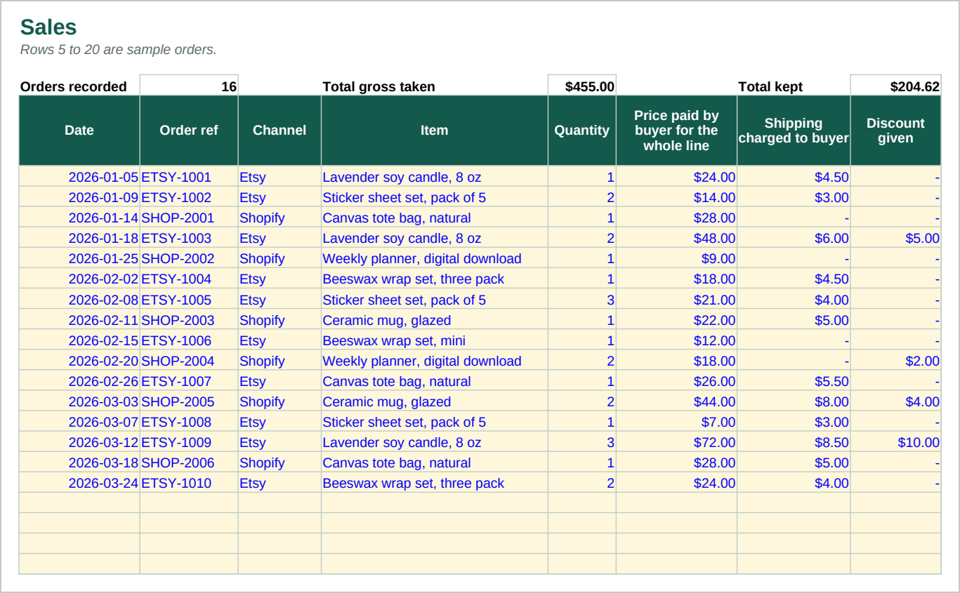Select the $10.00 discount cell
Screen dimensions: 960x593
pos(895,442)
